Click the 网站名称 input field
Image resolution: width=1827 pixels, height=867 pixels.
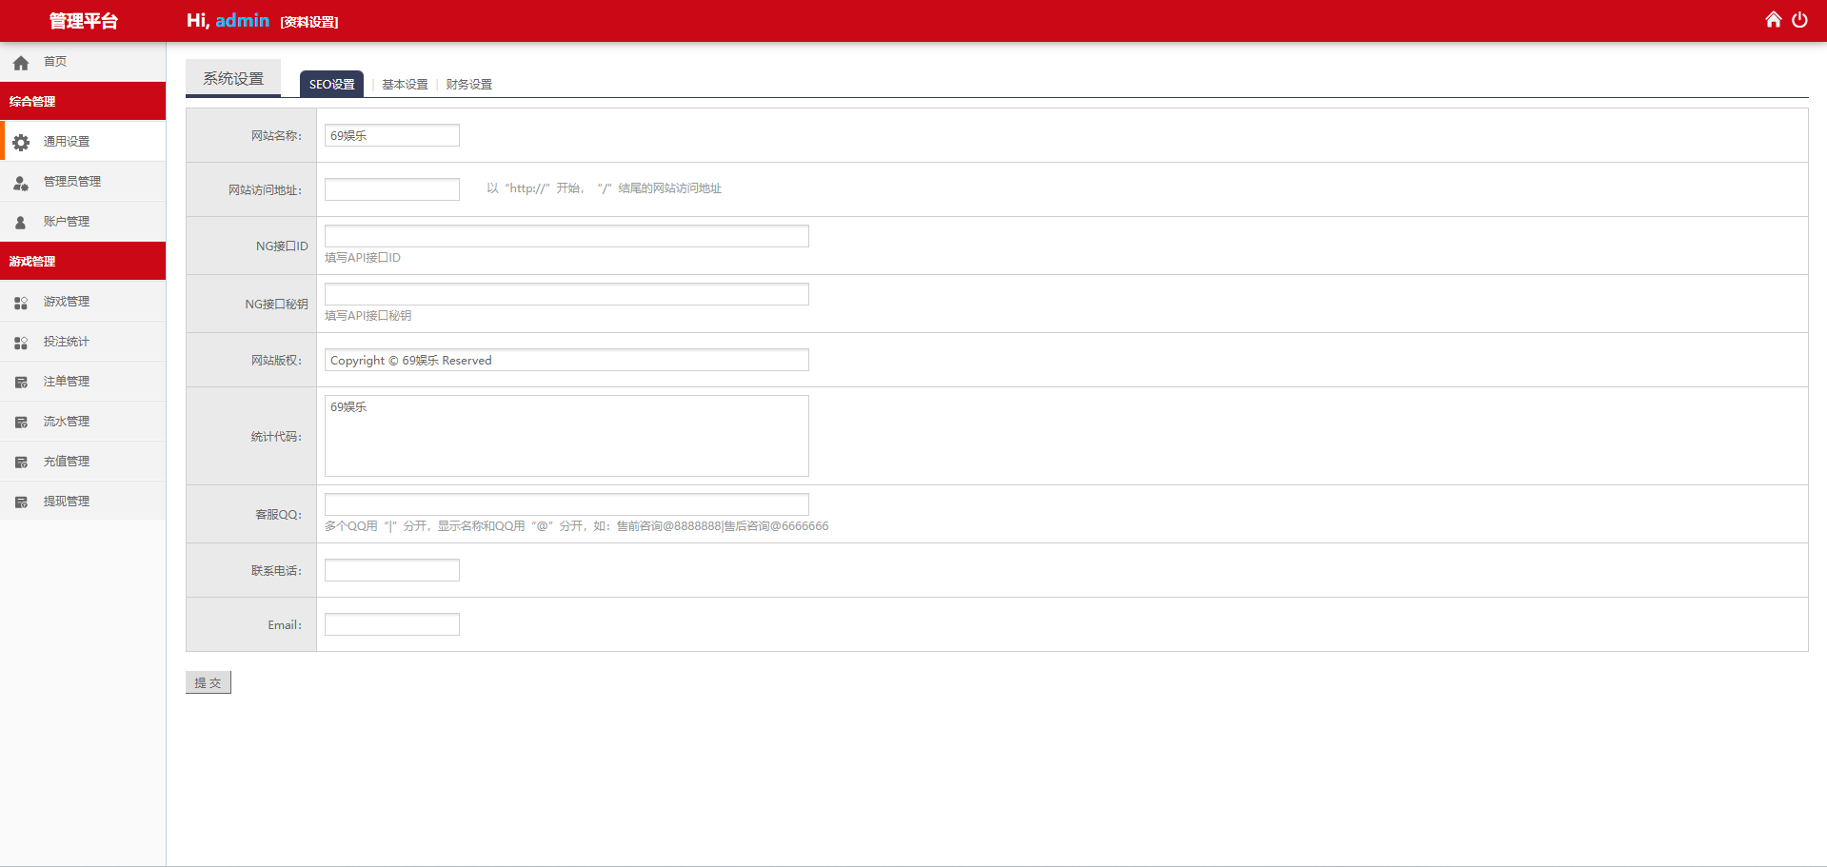pyautogui.click(x=392, y=135)
